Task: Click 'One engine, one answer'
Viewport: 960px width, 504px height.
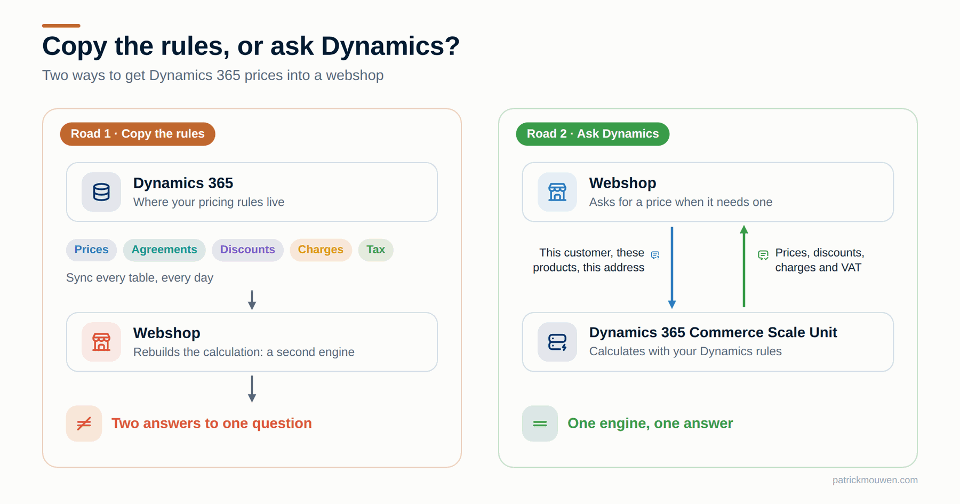Action: click(x=650, y=423)
